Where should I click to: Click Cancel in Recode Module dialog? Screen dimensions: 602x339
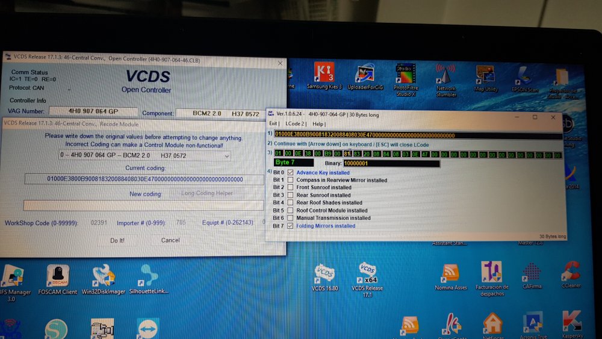coord(170,240)
